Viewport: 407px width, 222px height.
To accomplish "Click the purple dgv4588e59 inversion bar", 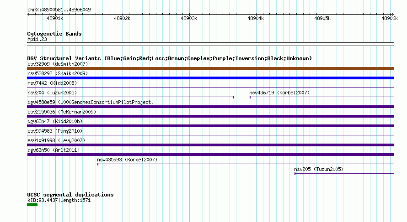I will coord(210,107).
